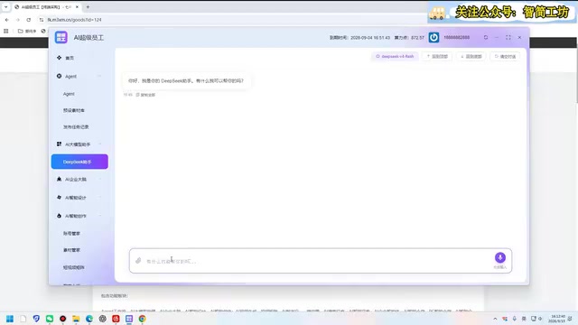Image resolution: width=578 pixels, height=325 pixels.
Task: Click the system tray microphone icon
Action: [514, 319]
